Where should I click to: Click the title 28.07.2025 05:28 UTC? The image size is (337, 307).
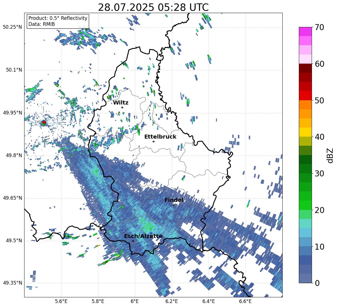(x=153, y=7)
